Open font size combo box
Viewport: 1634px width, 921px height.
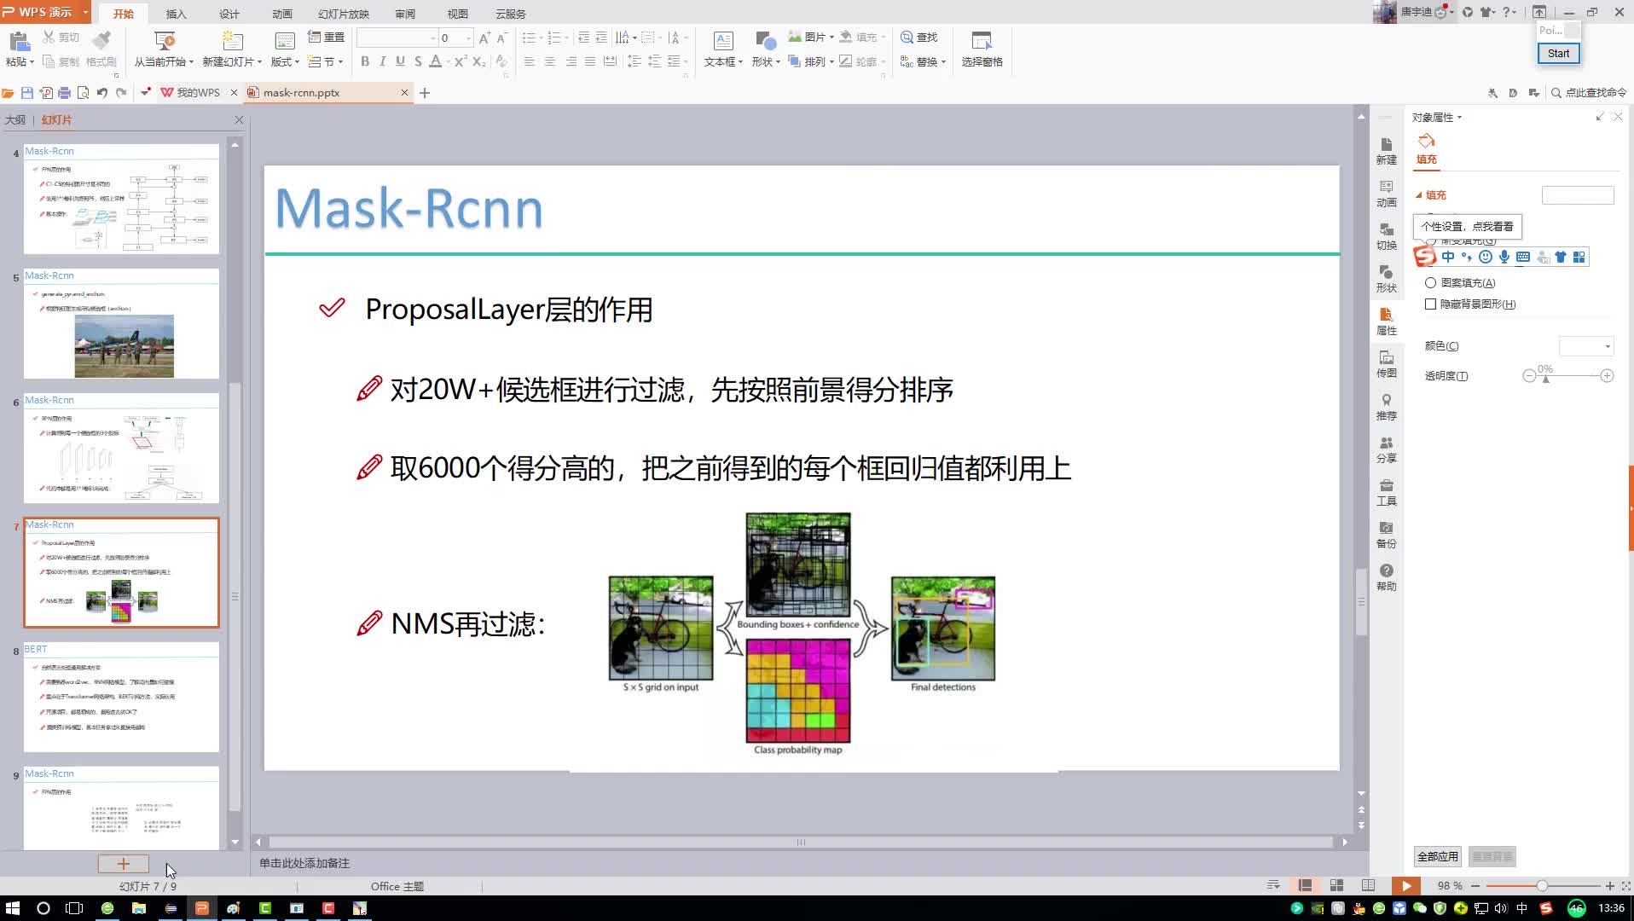455,38
